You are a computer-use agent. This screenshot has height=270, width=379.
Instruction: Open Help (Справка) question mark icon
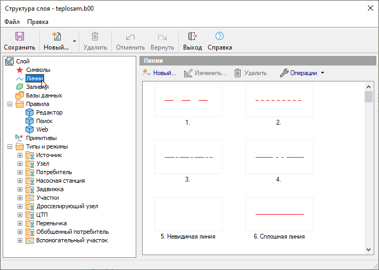coord(219,37)
